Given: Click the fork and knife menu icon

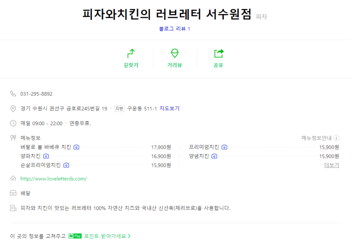Looking at the screenshot, I should tap(13, 138).
